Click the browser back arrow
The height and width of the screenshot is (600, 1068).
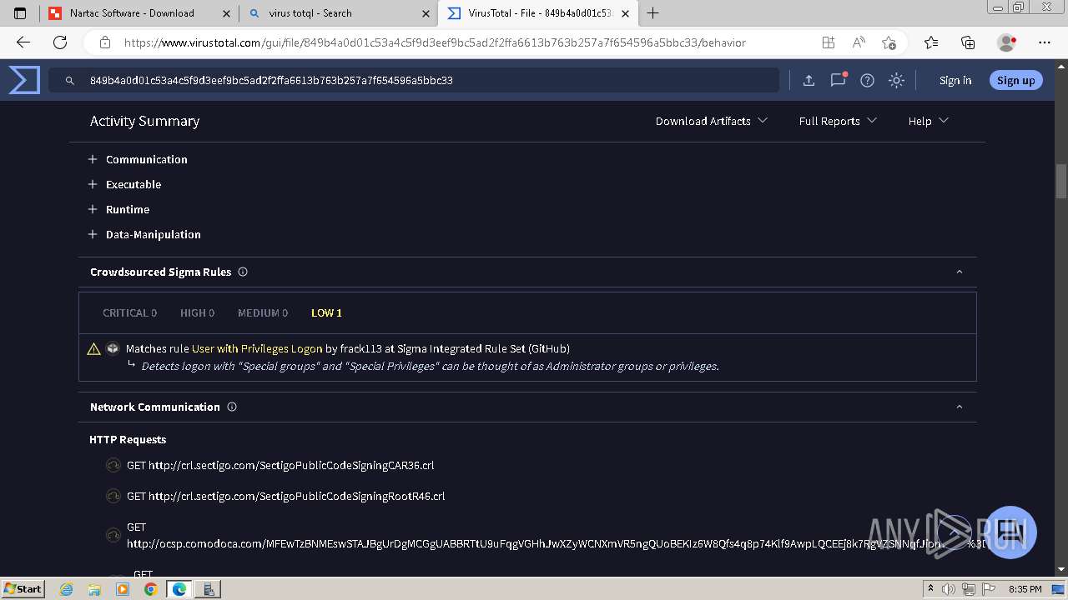pos(23,42)
